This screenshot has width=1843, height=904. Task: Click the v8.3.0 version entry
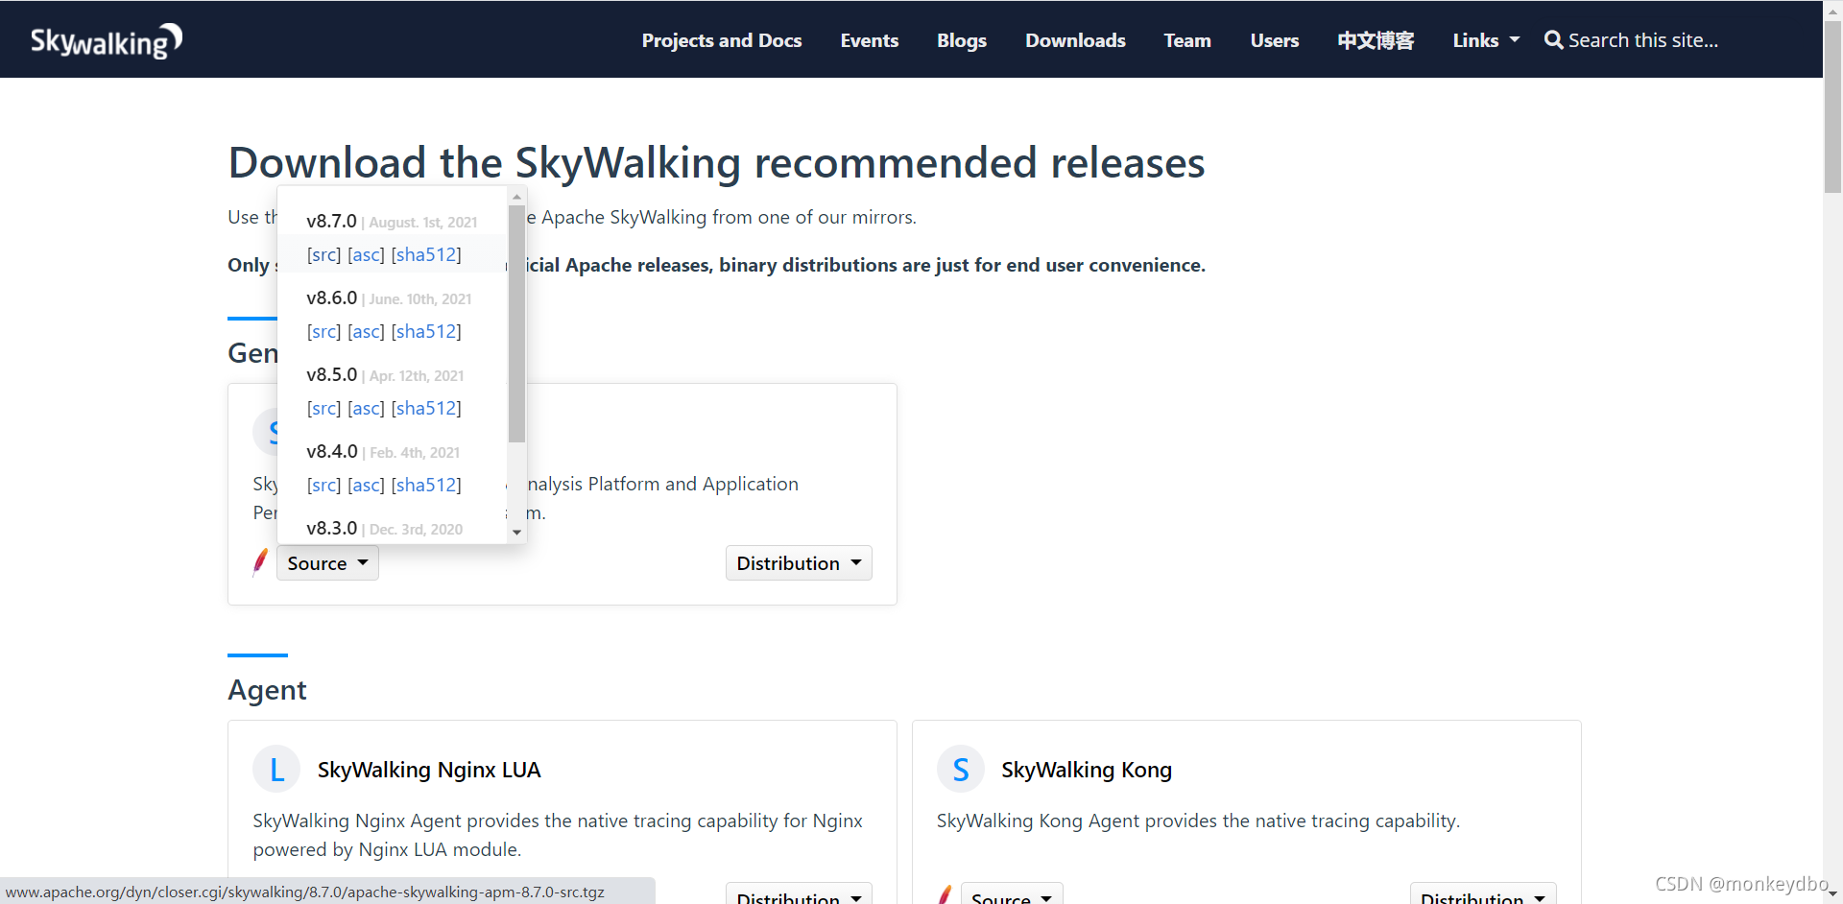[x=331, y=528]
